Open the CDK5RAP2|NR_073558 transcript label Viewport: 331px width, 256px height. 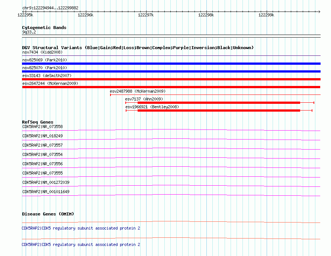click(x=42, y=127)
